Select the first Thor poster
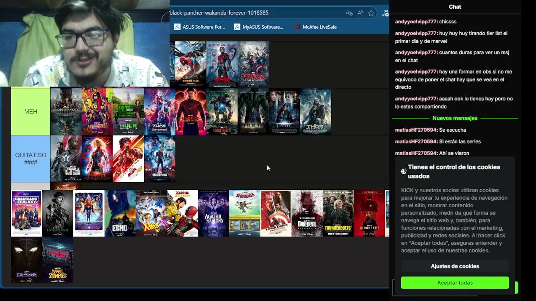Viewport: 536px width, 301px height. (x=284, y=112)
